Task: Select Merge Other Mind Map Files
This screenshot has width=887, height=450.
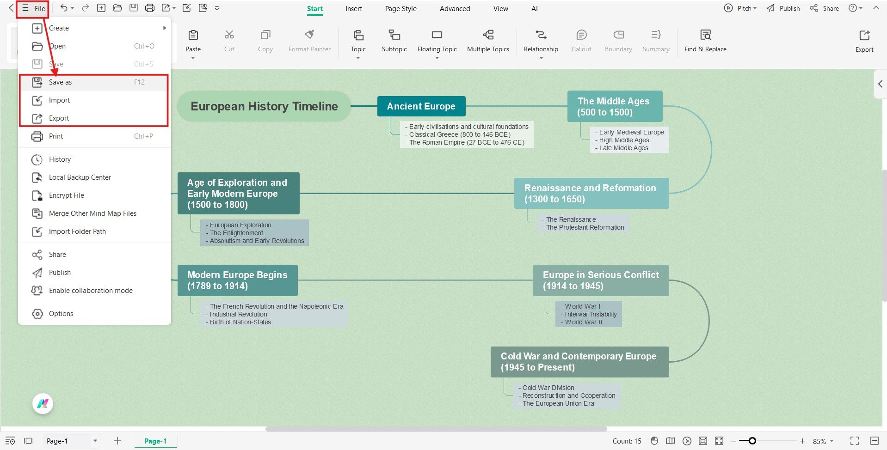Action: pos(94,213)
